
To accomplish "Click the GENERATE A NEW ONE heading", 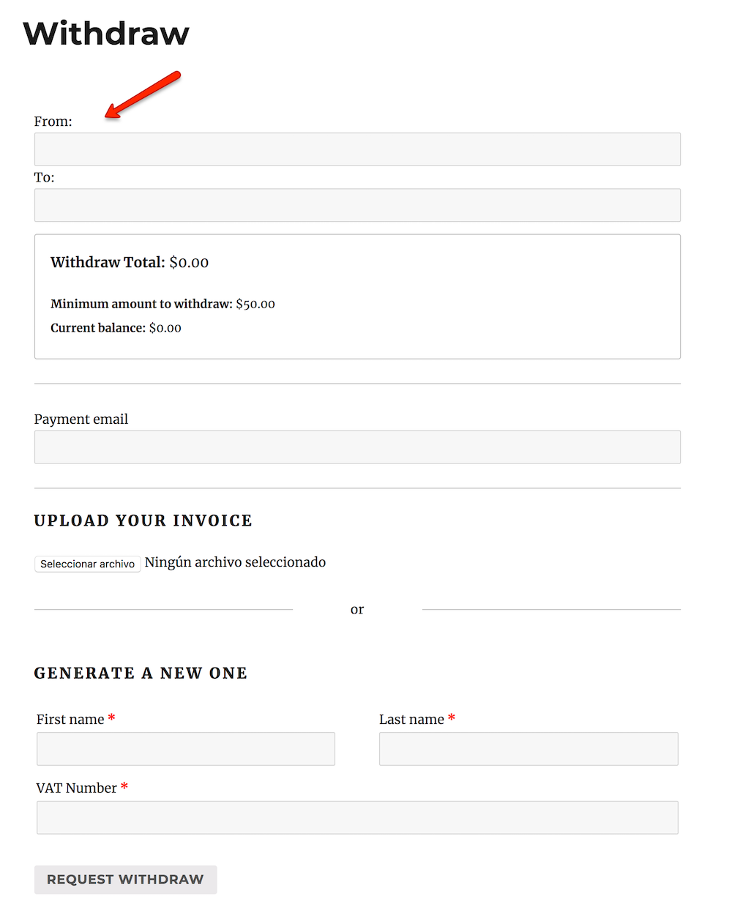I will [x=141, y=672].
